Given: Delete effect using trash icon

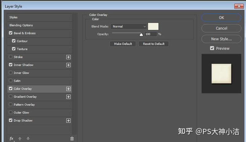Looking at the screenshot, I should tap(72, 138).
